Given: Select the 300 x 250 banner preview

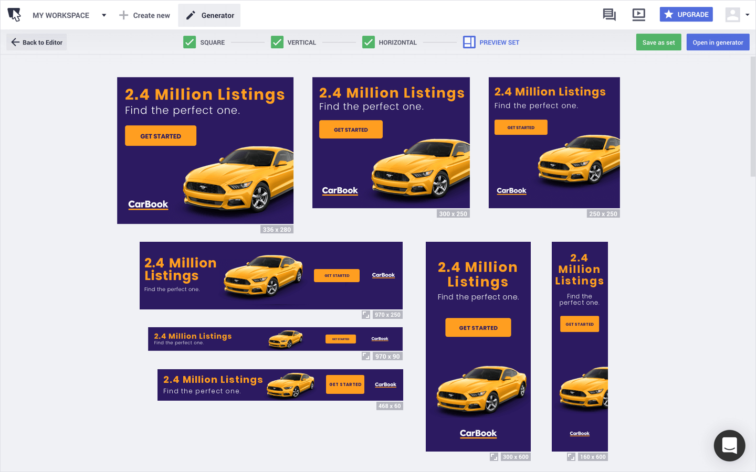Looking at the screenshot, I should [391, 143].
